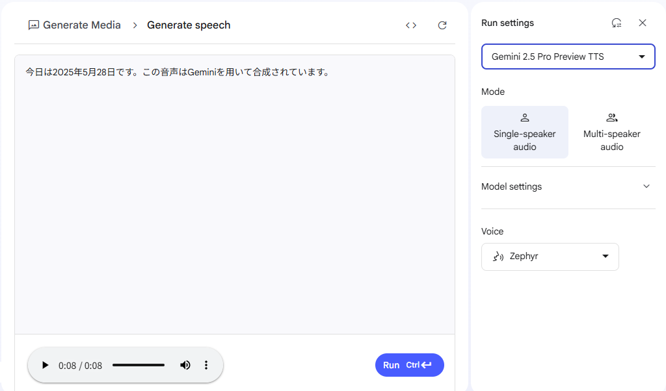Click the reset/refresh prompt icon
Viewport: 666px width, 391px height.
click(x=442, y=25)
